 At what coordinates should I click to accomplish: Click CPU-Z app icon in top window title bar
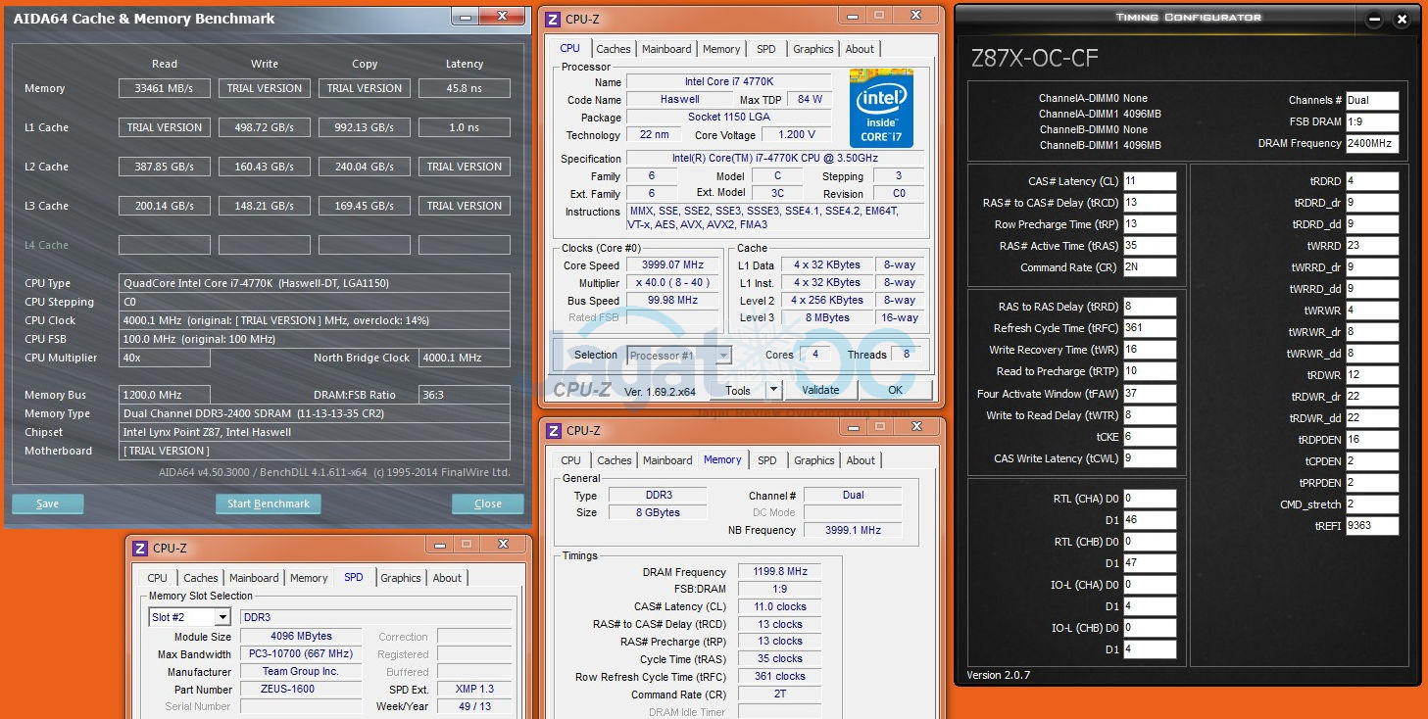[553, 19]
